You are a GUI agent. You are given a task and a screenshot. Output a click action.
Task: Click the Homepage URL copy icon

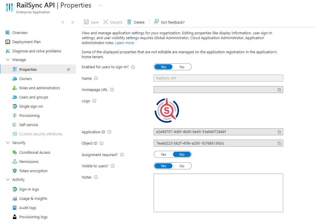tap(279, 90)
